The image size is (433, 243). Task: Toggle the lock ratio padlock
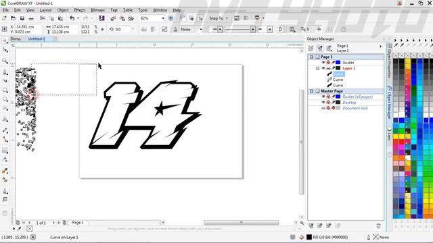(x=102, y=29)
